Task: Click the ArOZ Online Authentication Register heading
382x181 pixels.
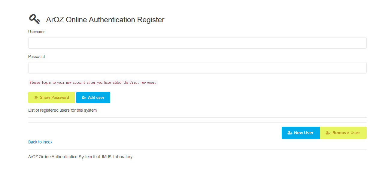Action: (x=105, y=20)
